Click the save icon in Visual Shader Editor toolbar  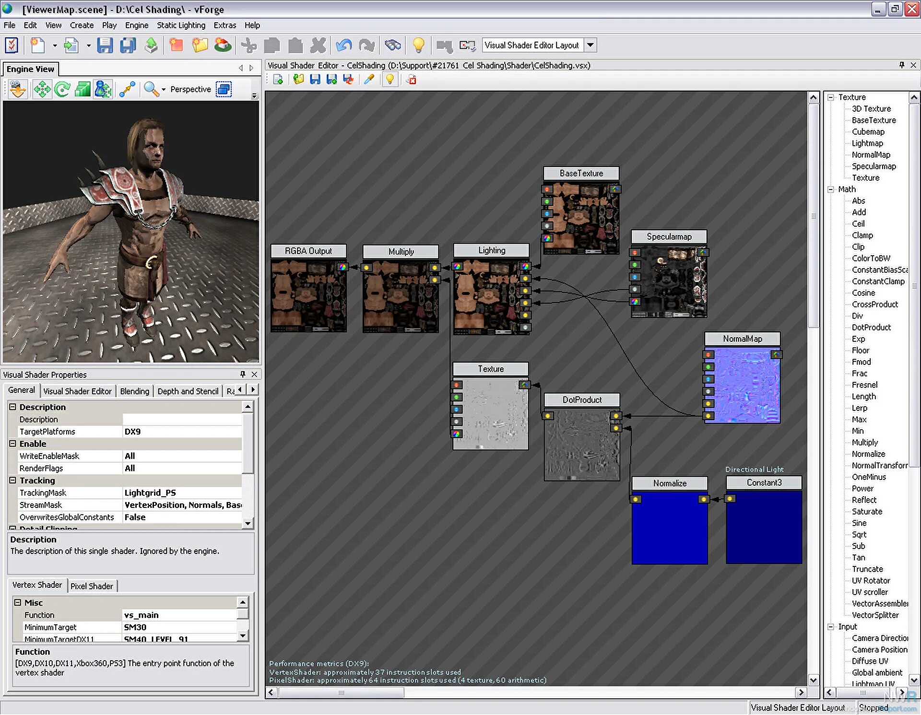click(x=315, y=80)
